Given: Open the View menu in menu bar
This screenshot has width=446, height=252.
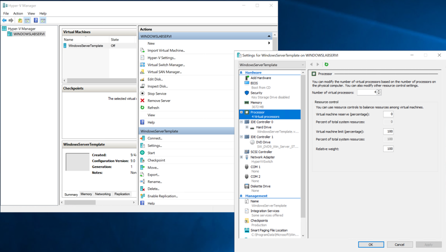Looking at the screenshot, I should [31, 13].
